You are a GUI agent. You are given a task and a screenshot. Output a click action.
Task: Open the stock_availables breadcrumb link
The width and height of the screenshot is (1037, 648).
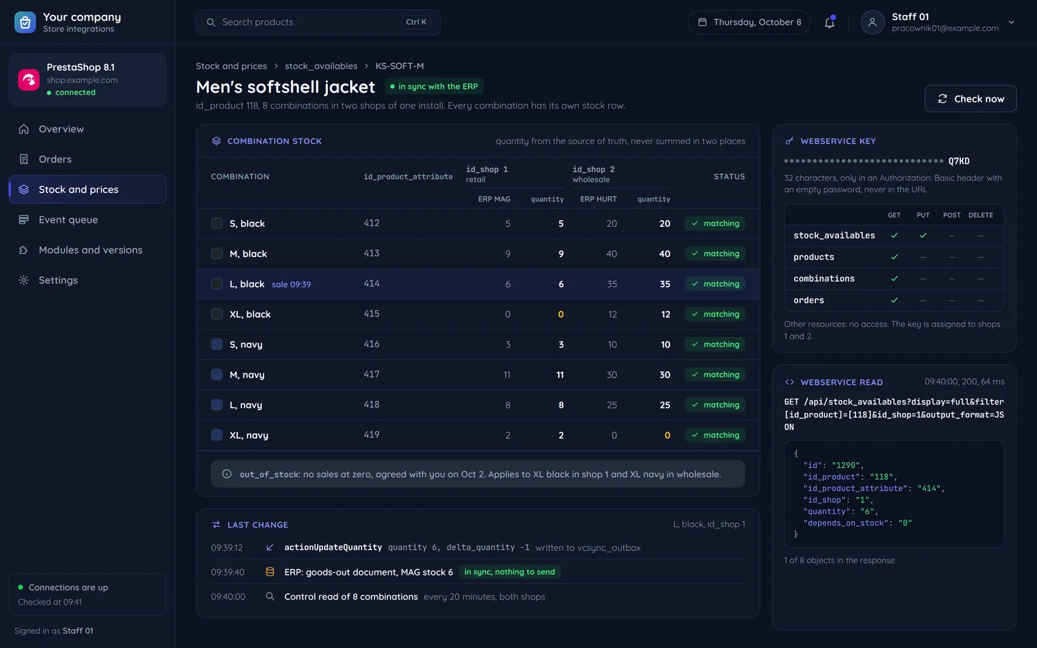tap(321, 66)
